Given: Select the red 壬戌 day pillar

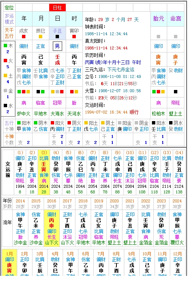Looking at the screenshot, I should tap(57, 60).
